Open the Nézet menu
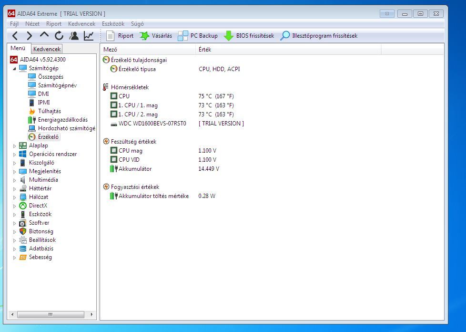 pos(32,24)
